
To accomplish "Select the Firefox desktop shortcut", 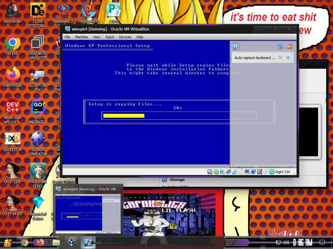I will point(13,77).
